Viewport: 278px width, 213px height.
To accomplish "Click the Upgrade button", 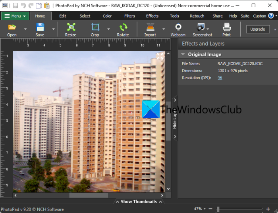I will [257, 29].
